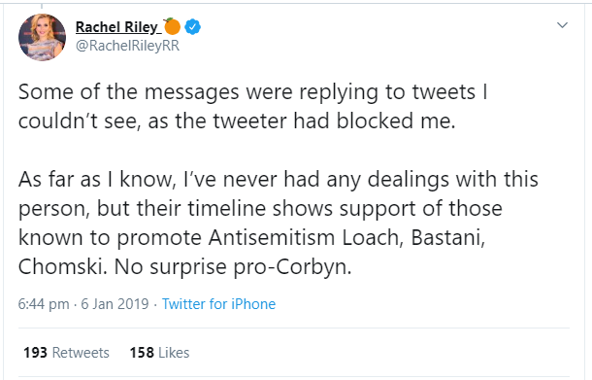Click the pro-Corbyn text in the tweet

(x=292, y=267)
